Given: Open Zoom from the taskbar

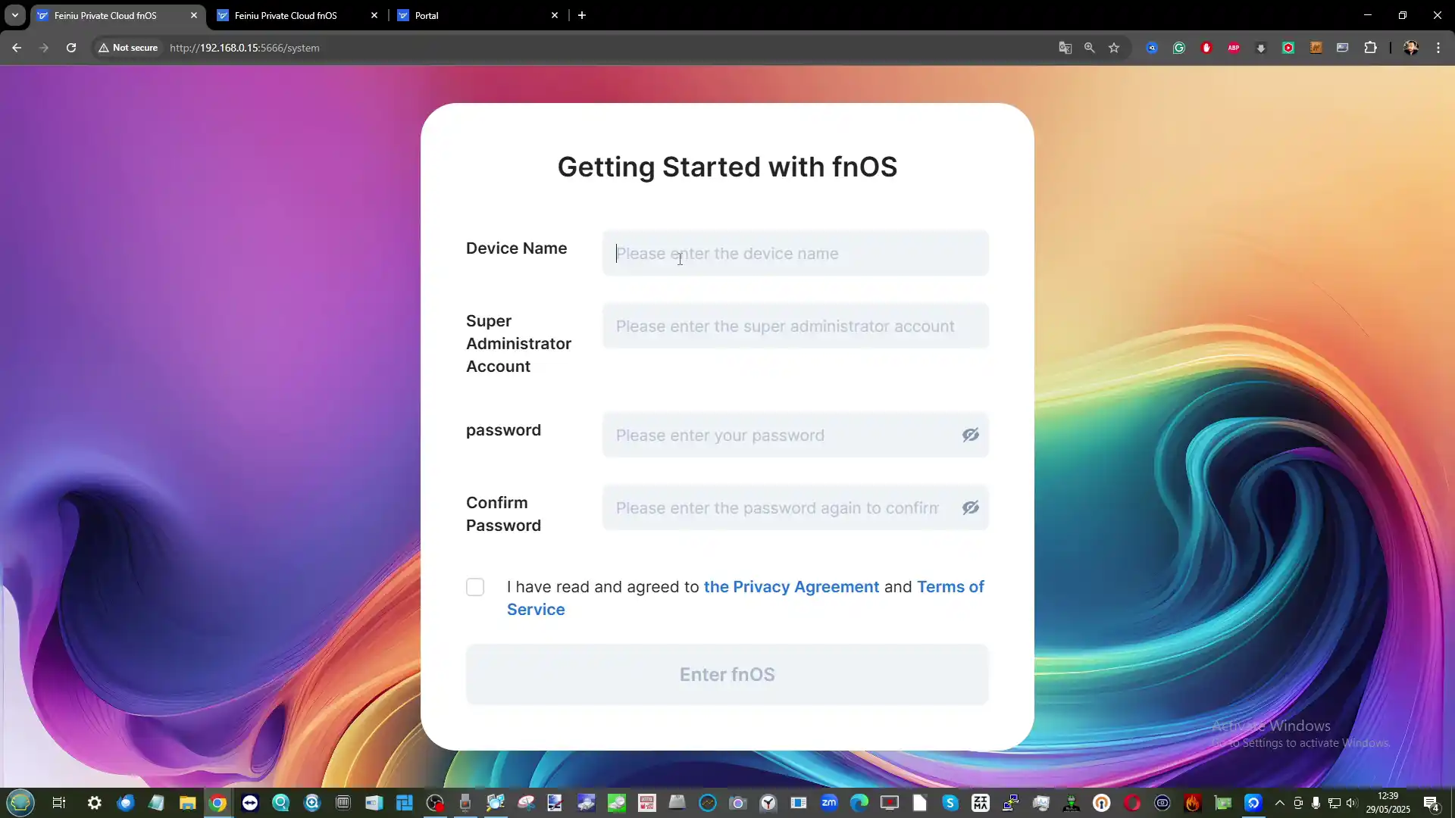Looking at the screenshot, I should click(x=829, y=803).
